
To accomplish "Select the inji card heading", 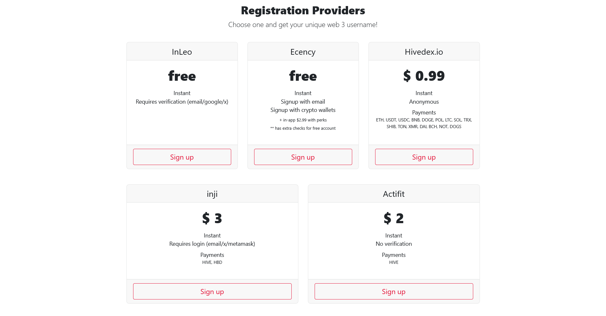I will 212,194.
